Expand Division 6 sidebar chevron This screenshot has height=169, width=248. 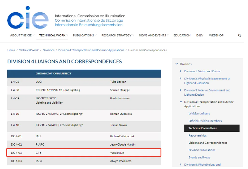click(x=180, y=164)
